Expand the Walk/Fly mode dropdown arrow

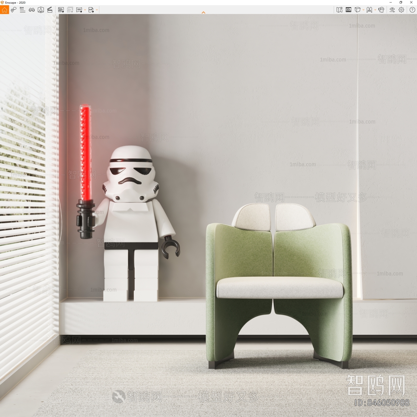375,10
